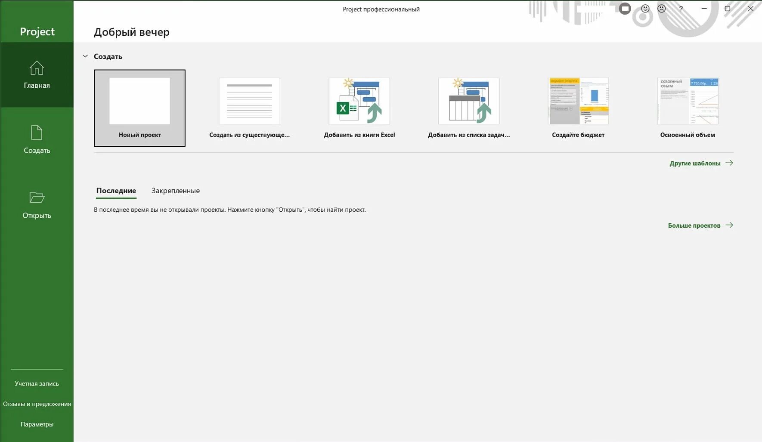Image resolution: width=762 pixels, height=442 pixels.
Task: Choose Создать из существующего template
Action: [249, 108]
